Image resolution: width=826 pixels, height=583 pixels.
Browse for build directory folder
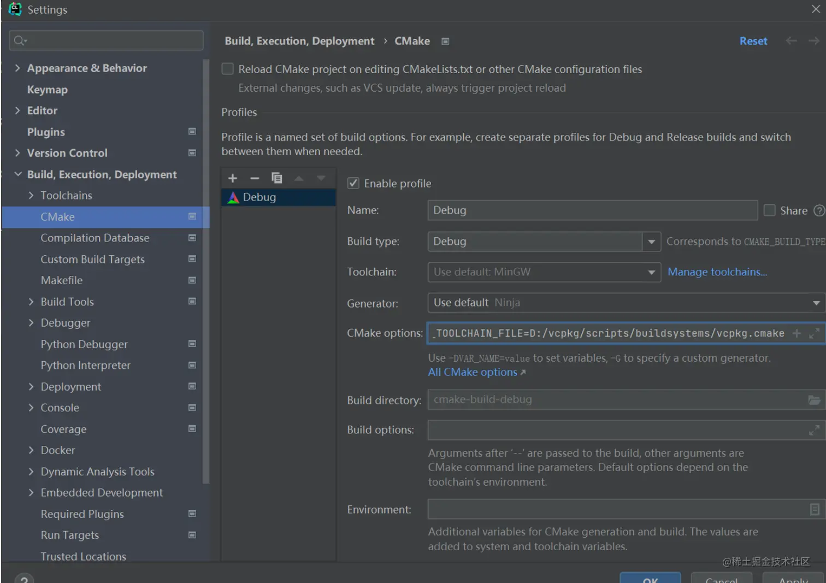814,400
